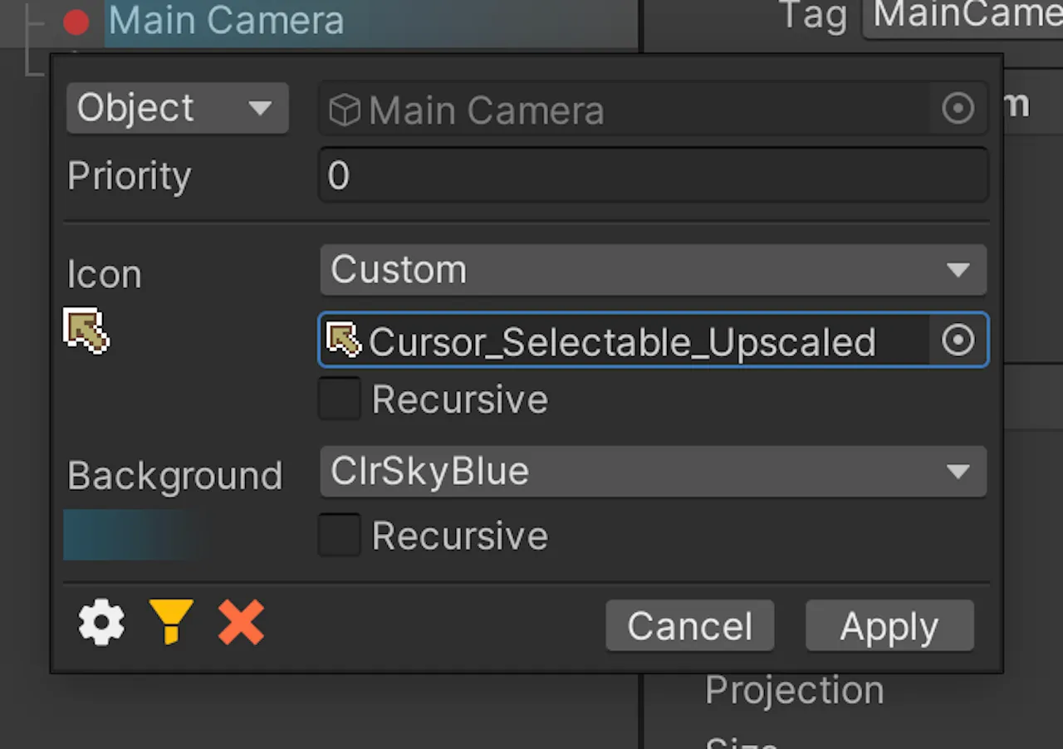Open the ClrSkyBlue background dropdown
The width and height of the screenshot is (1063, 749).
tap(654, 472)
